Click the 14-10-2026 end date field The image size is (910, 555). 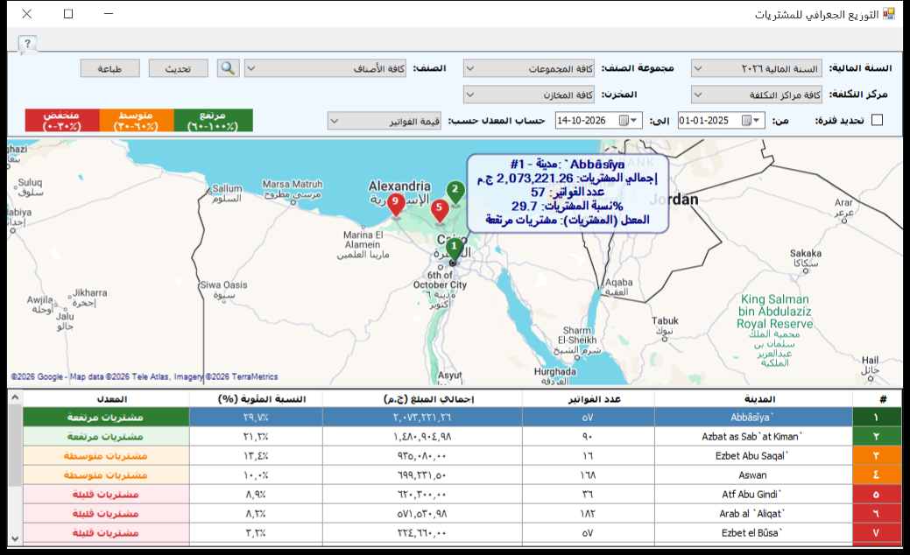[x=599, y=121]
